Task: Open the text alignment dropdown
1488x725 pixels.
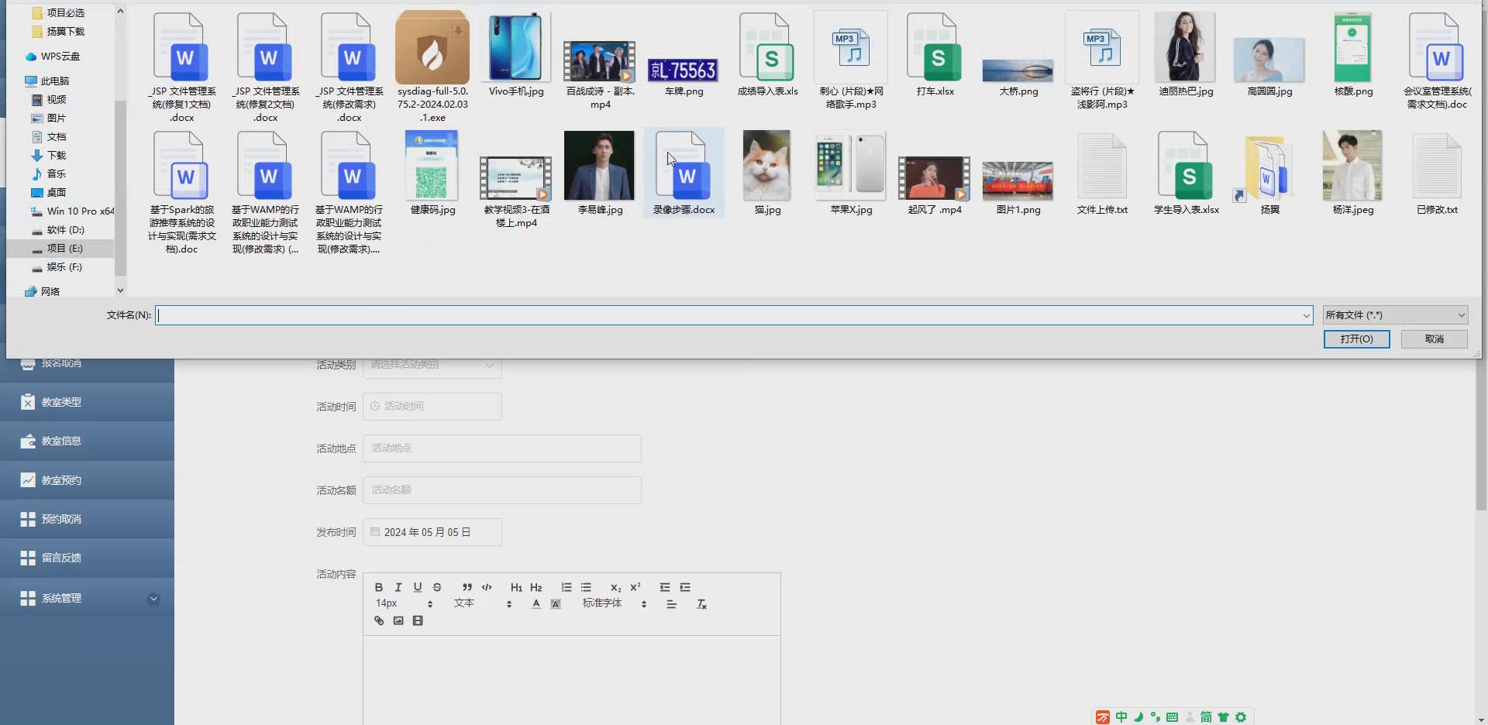Action: click(671, 604)
